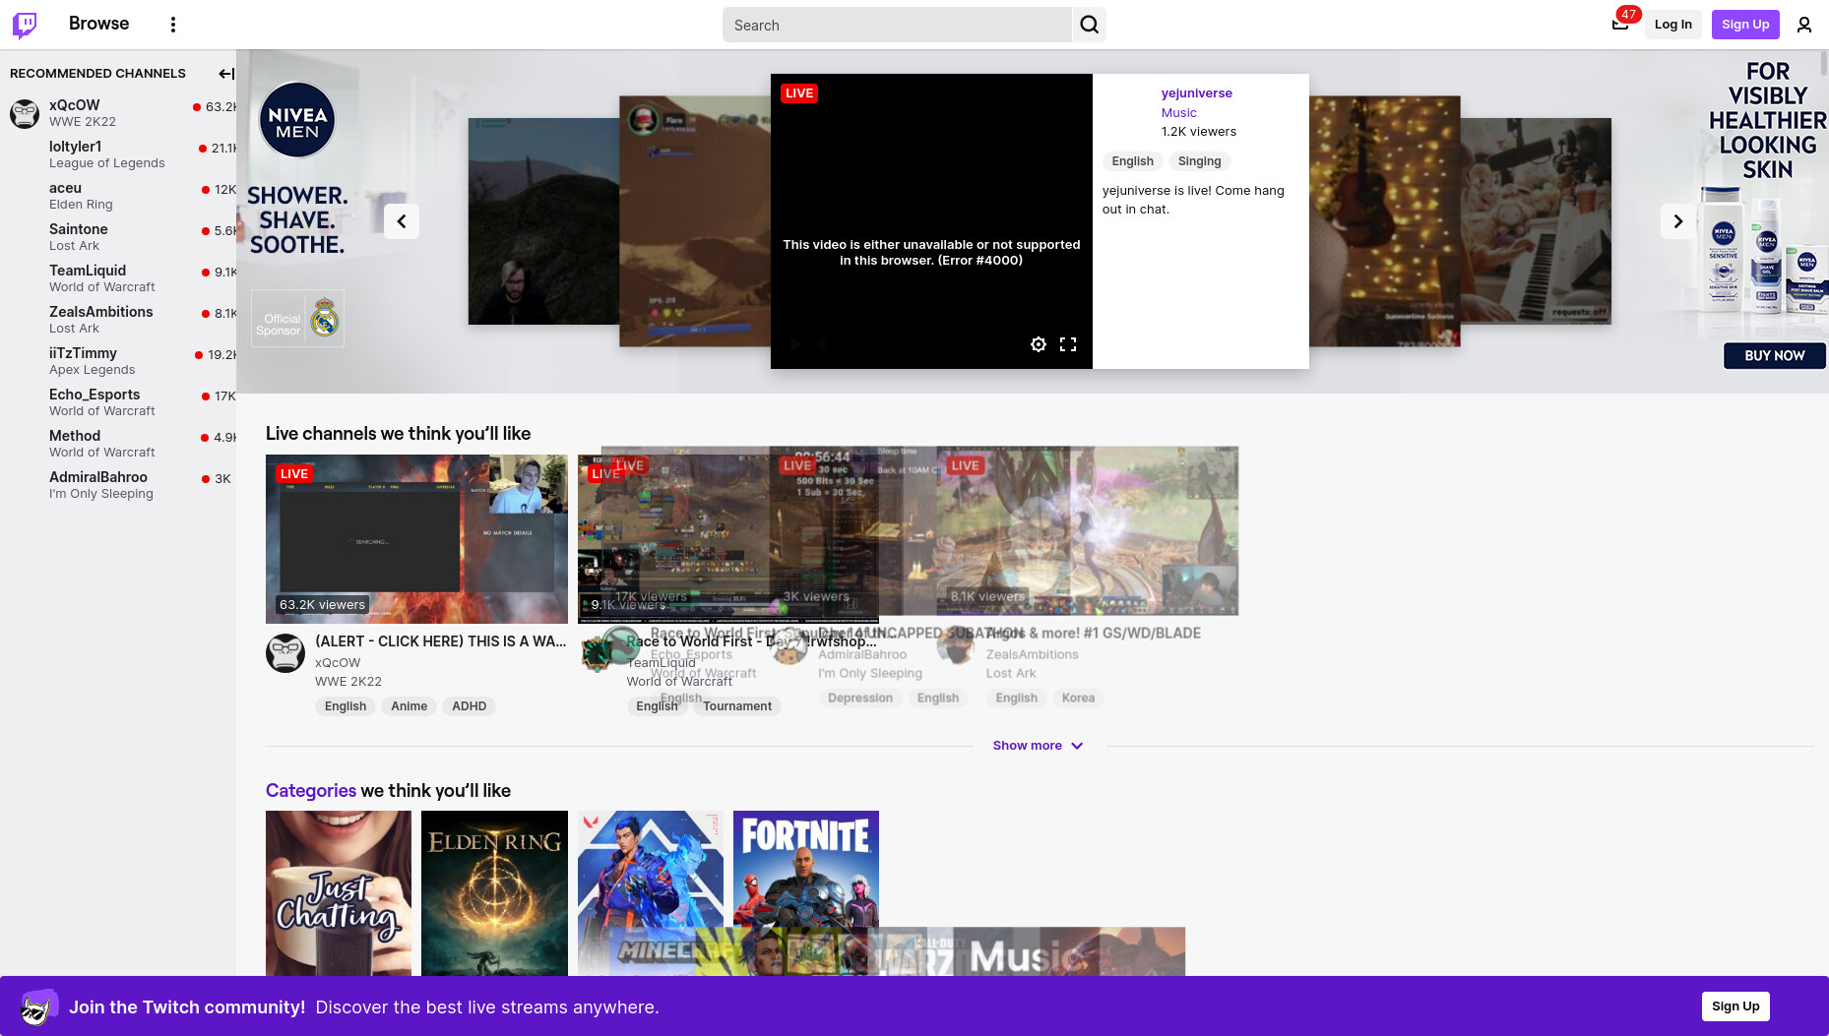
Task: Select the Anime tag
Action: click(x=409, y=706)
